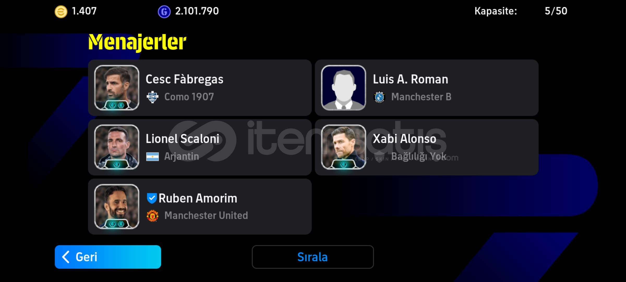Viewport: 626px width, 282px height.
Task: Open Ruben Amorim portrait thumbnail
Action: (117, 207)
